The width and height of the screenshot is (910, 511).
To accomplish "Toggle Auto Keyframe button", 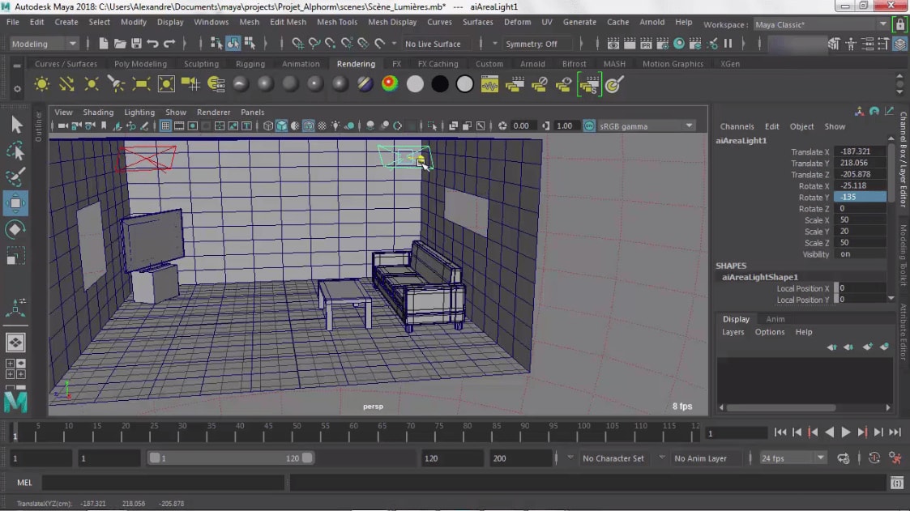I will (874, 458).
